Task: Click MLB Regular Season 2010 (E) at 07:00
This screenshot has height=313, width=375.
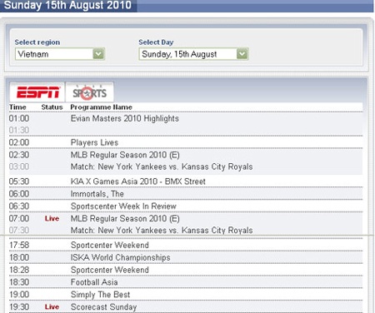Action: 125,219
